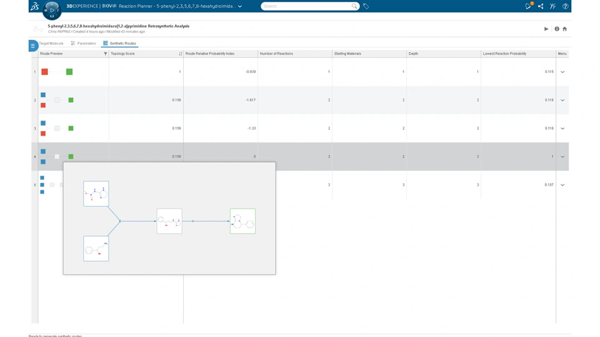Open notifications with orange badge
The image size is (600, 337).
529,6
